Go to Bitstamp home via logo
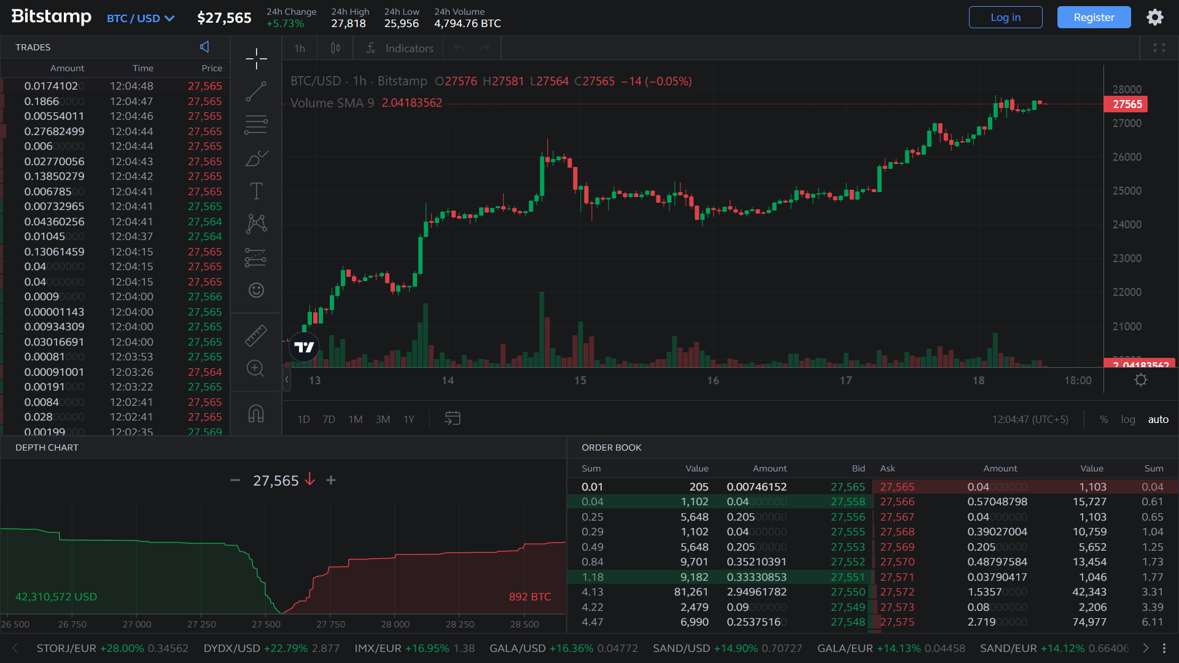Image resolution: width=1179 pixels, height=663 pixels. 52,17
